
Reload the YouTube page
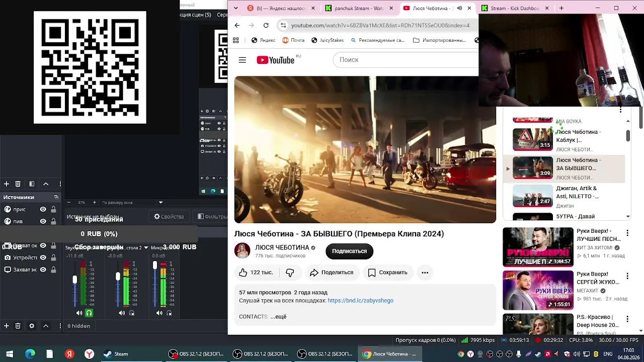(266, 25)
